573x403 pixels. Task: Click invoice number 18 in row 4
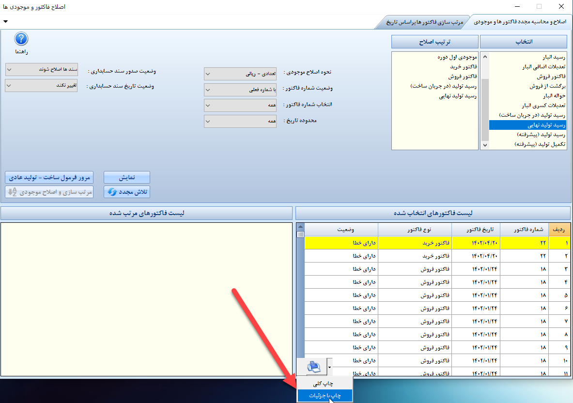(525, 282)
